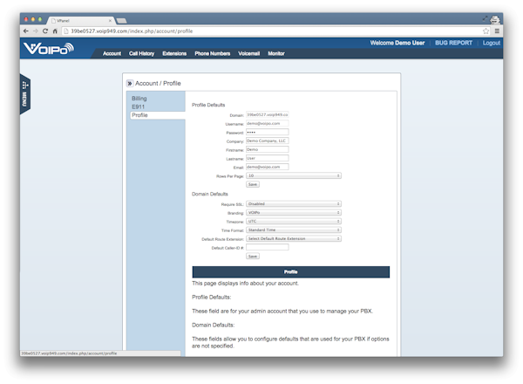This screenshot has width=523, height=384.
Task: Click the Lastname input field
Action: [x=268, y=158]
